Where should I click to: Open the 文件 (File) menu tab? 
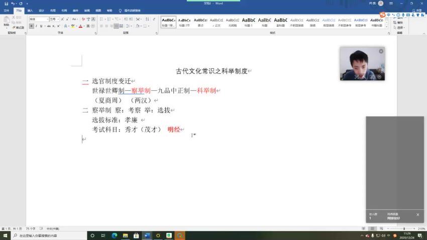coord(7,10)
